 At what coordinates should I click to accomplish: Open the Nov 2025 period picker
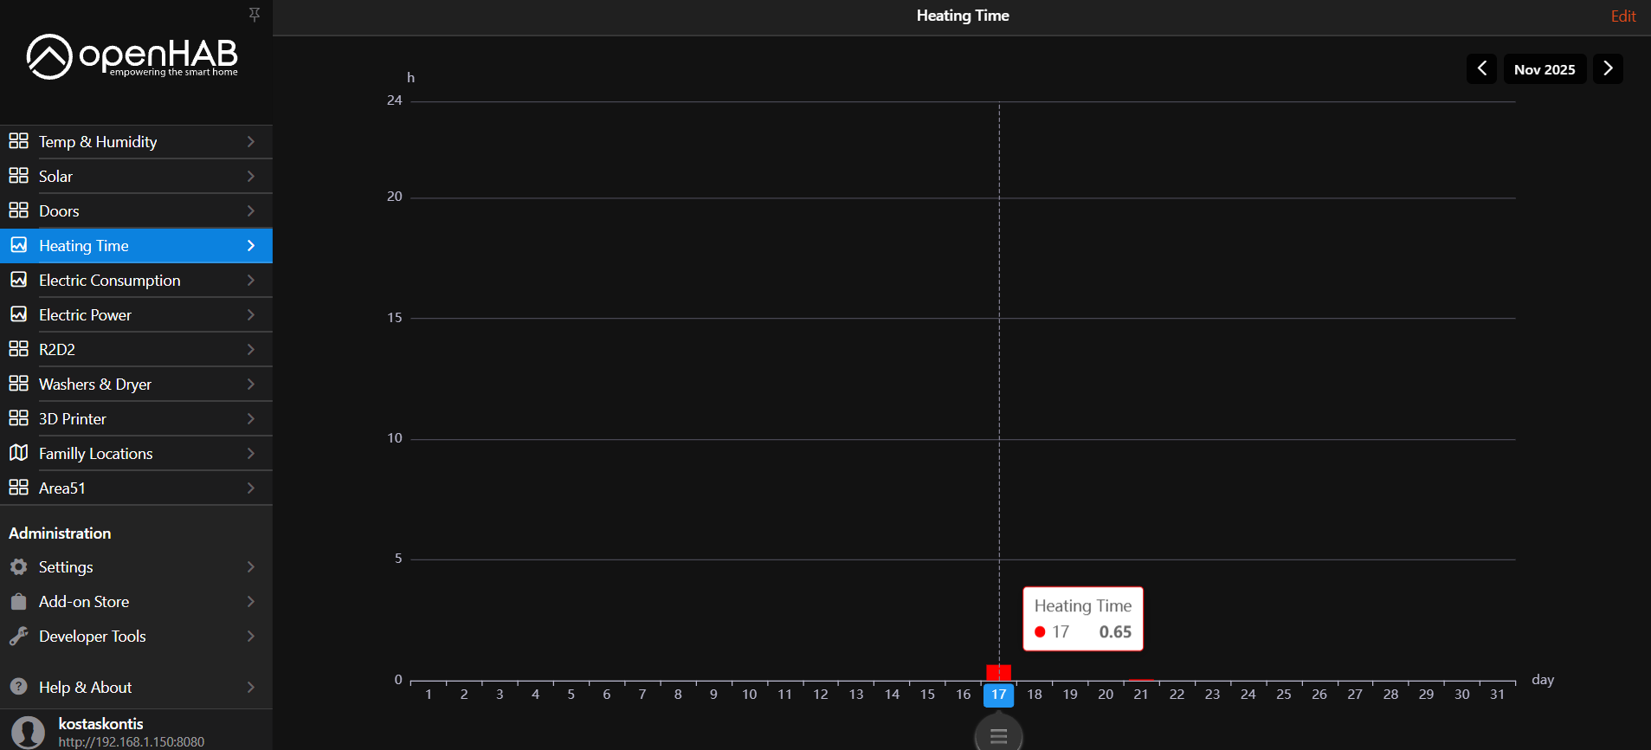[x=1545, y=69]
